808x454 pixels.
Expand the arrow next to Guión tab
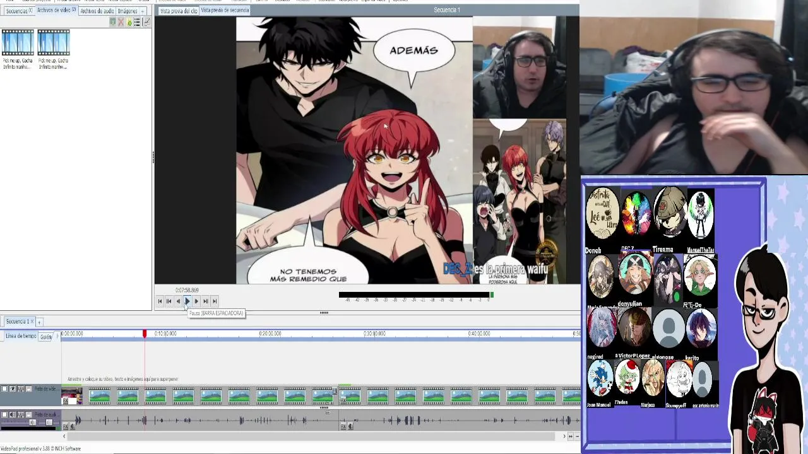57,337
